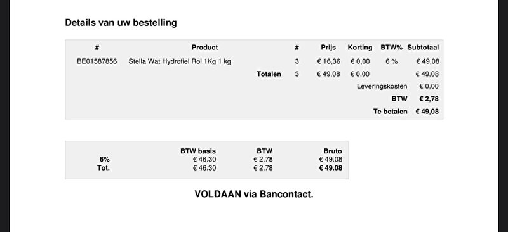Select the order number BE01587856
This screenshot has height=232, width=508.
(x=97, y=61)
